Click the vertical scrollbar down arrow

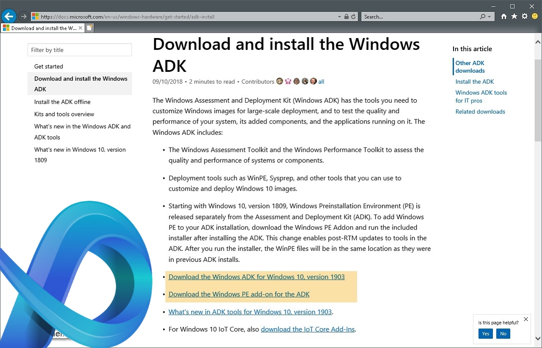point(538,338)
